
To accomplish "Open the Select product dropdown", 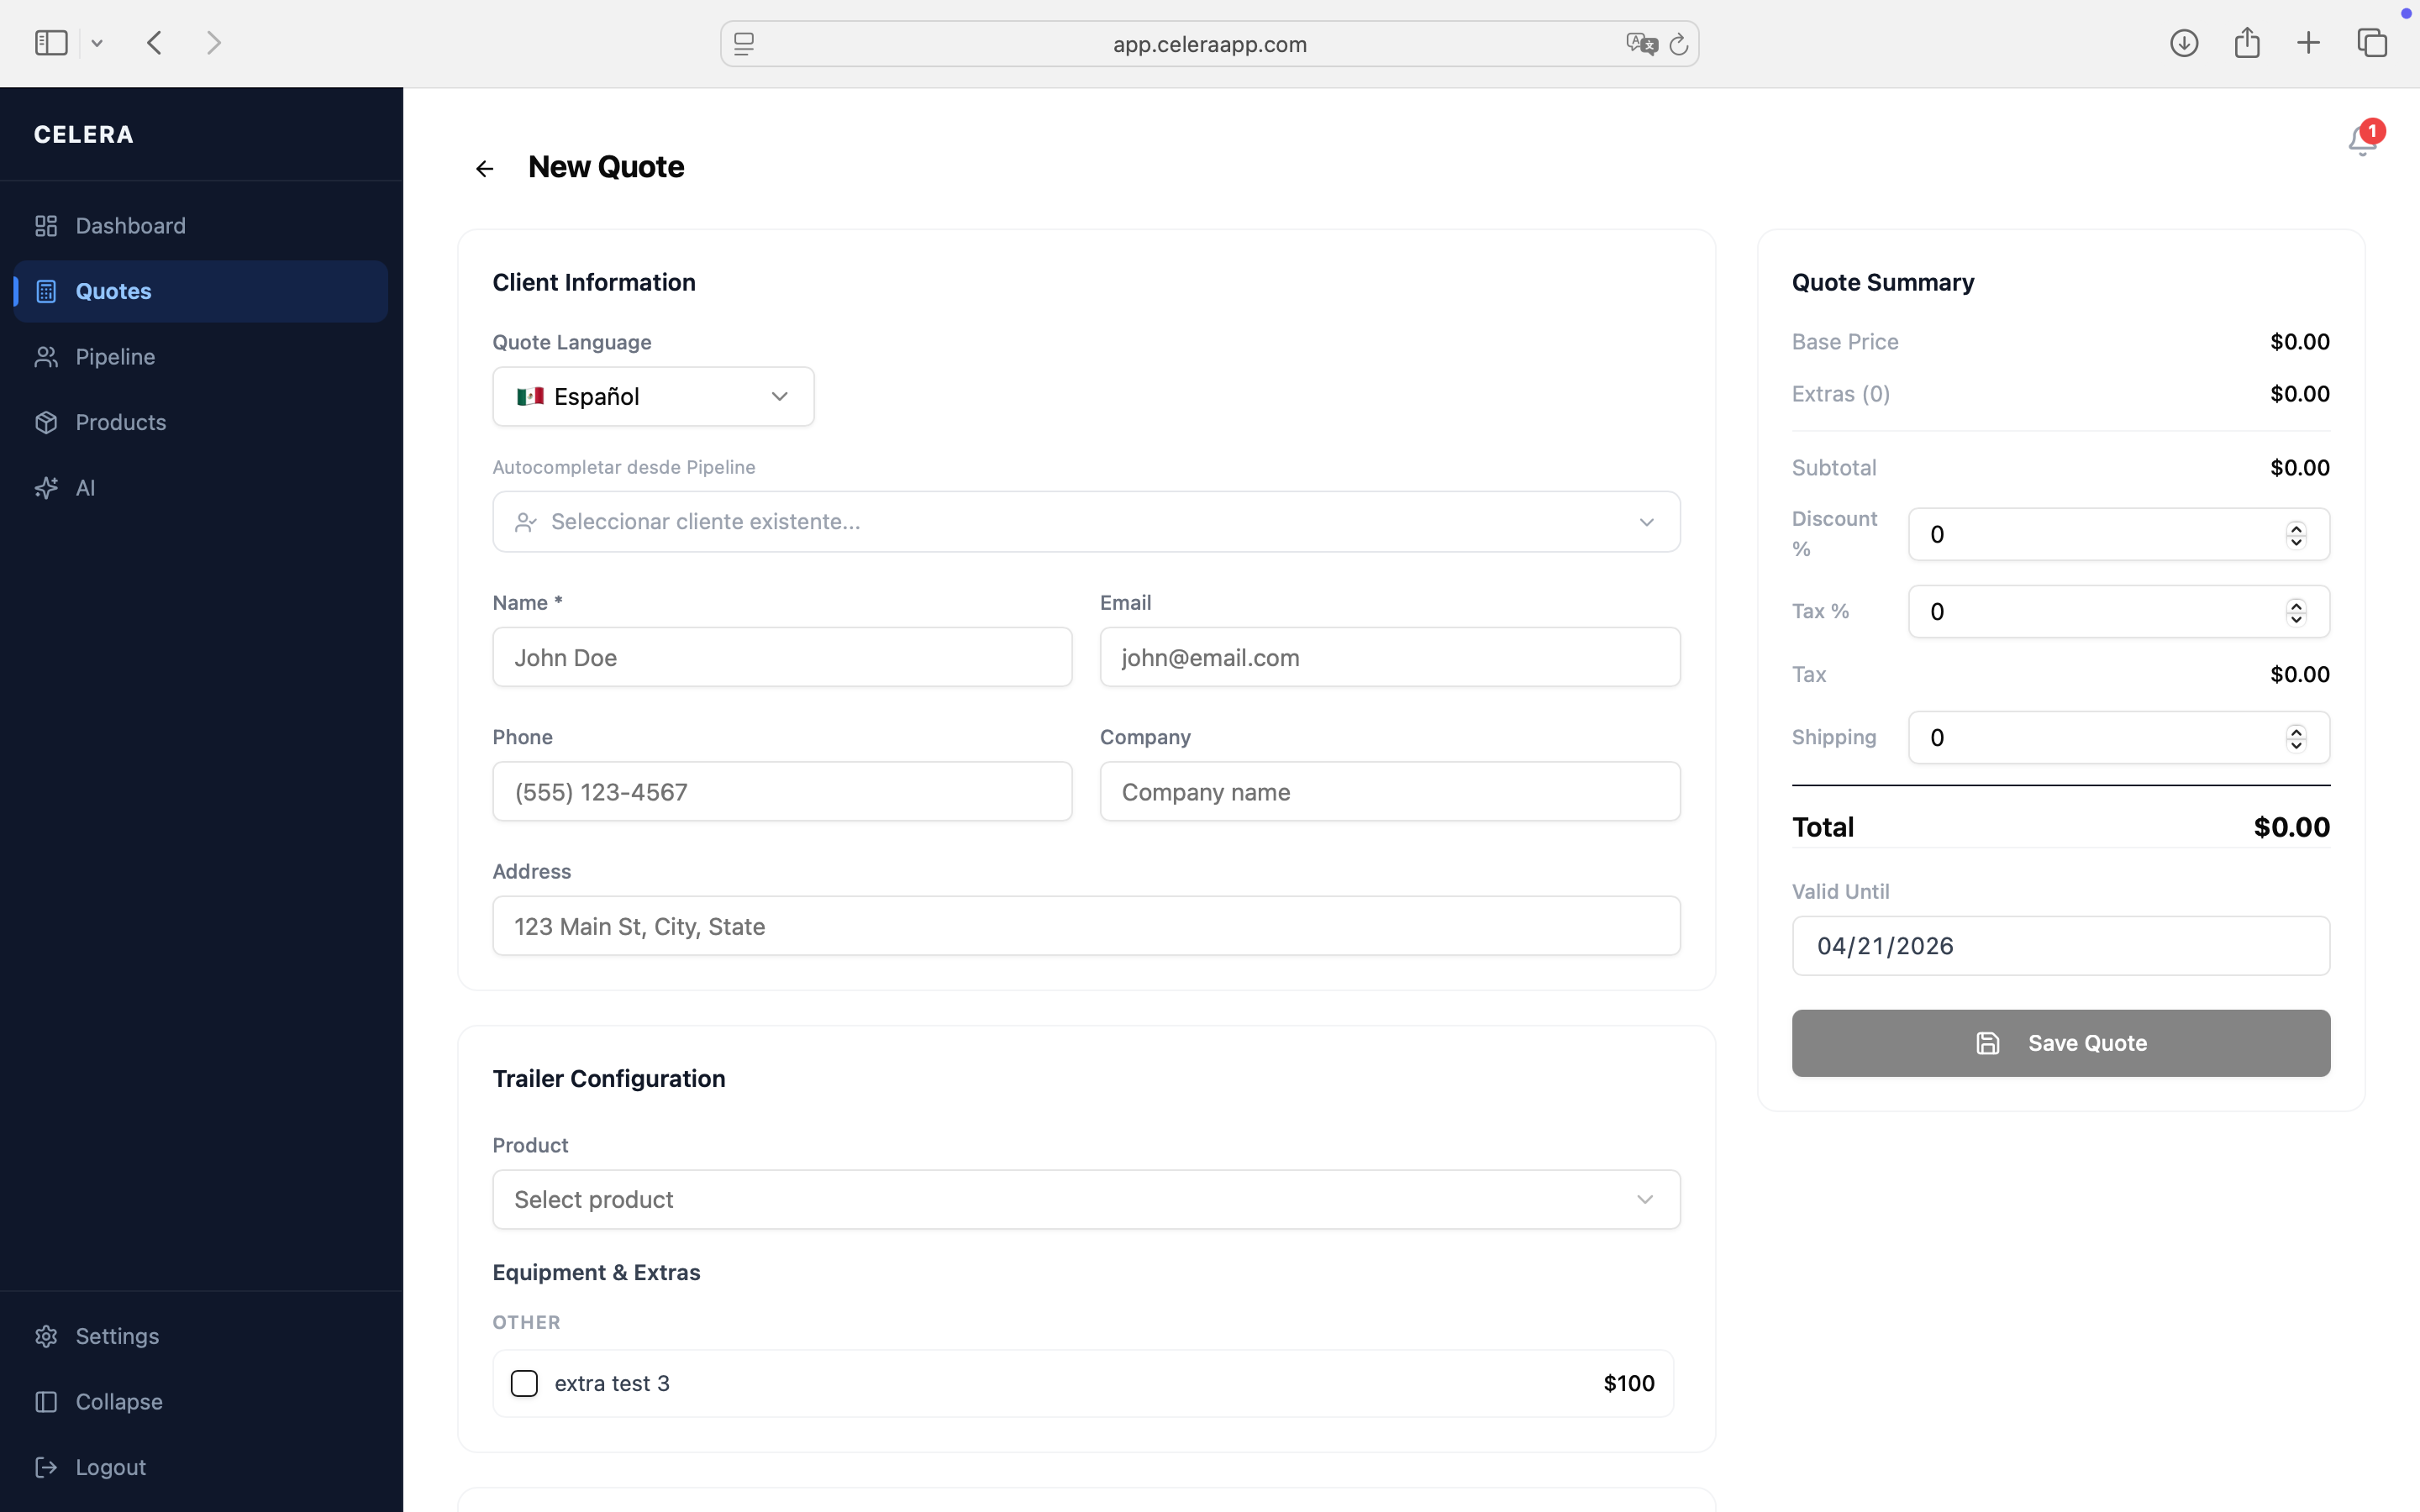I will click(1086, 1199).
